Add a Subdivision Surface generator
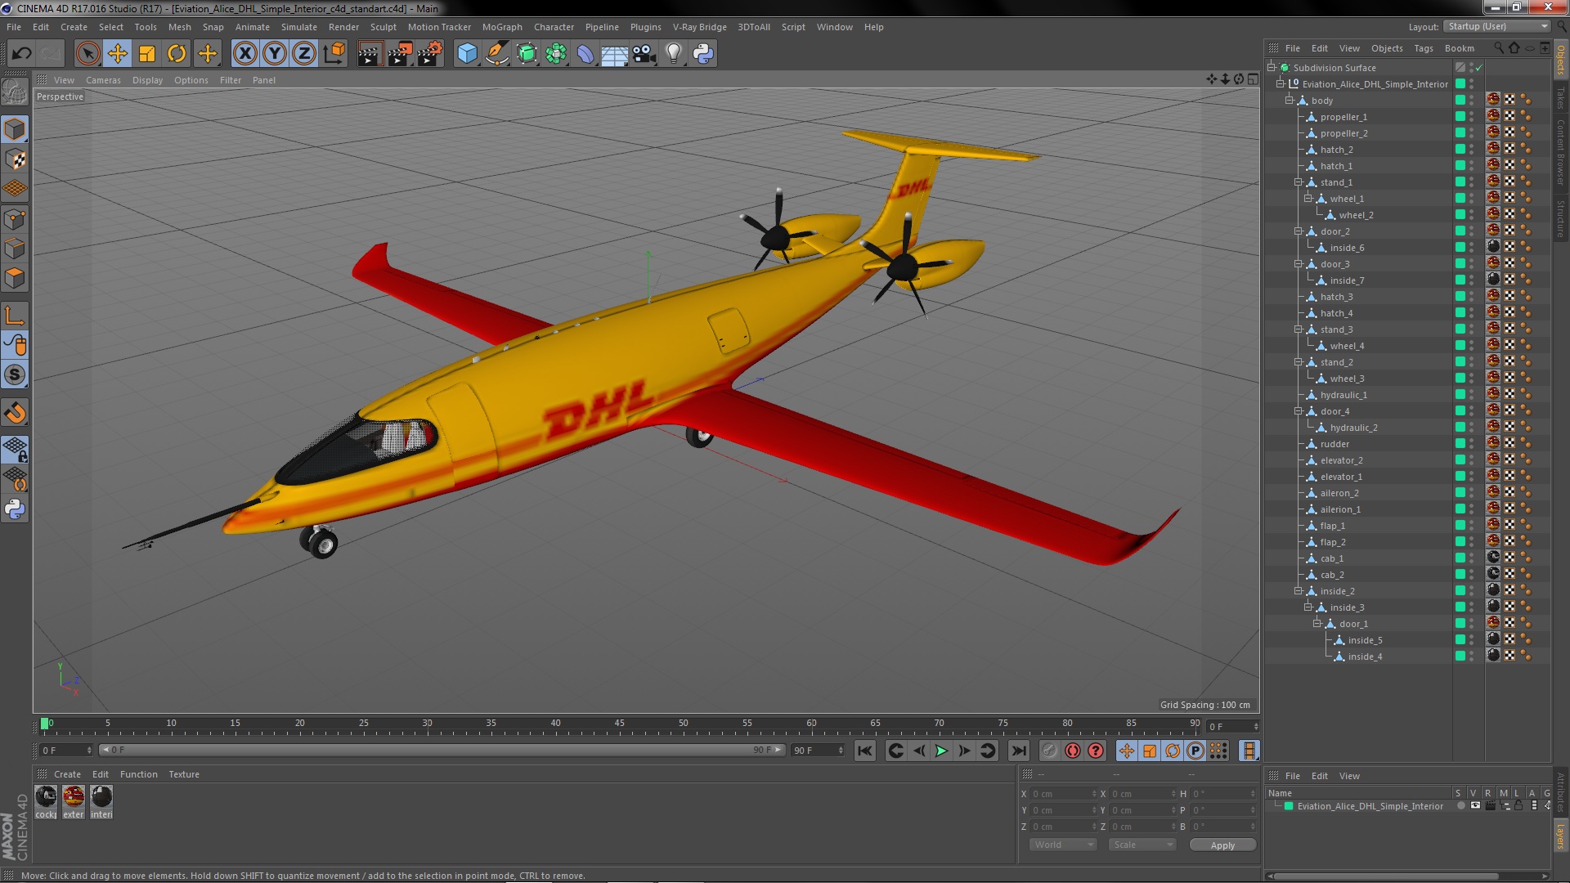Image resolution: width=1570 pixels, height=883 pixels. tap(527, 54)
